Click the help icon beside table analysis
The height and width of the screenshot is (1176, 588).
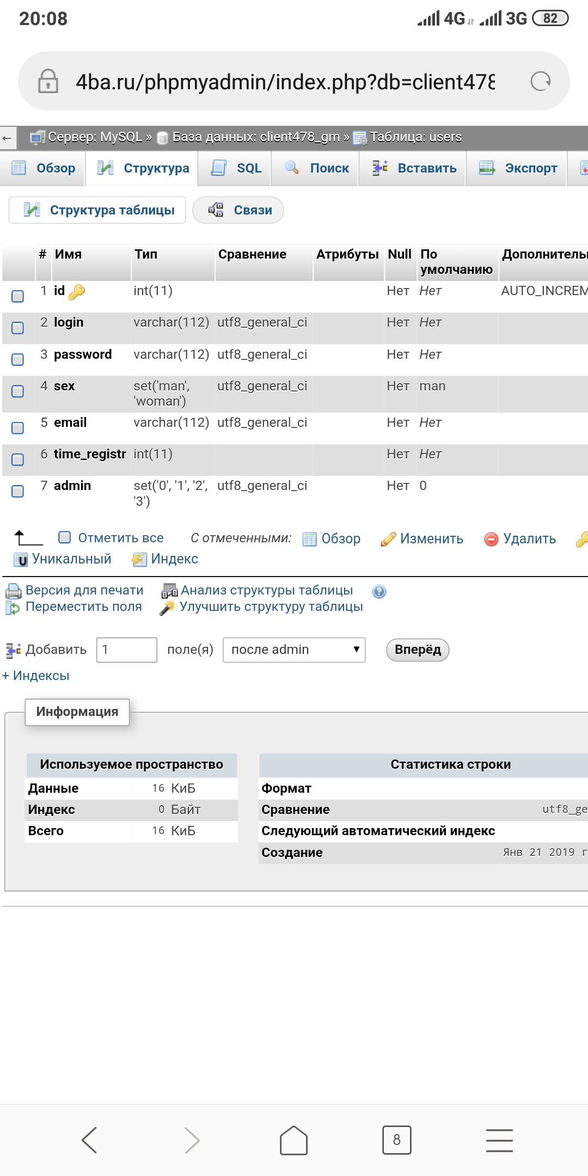pyautogui.click(x=379, y=591)
